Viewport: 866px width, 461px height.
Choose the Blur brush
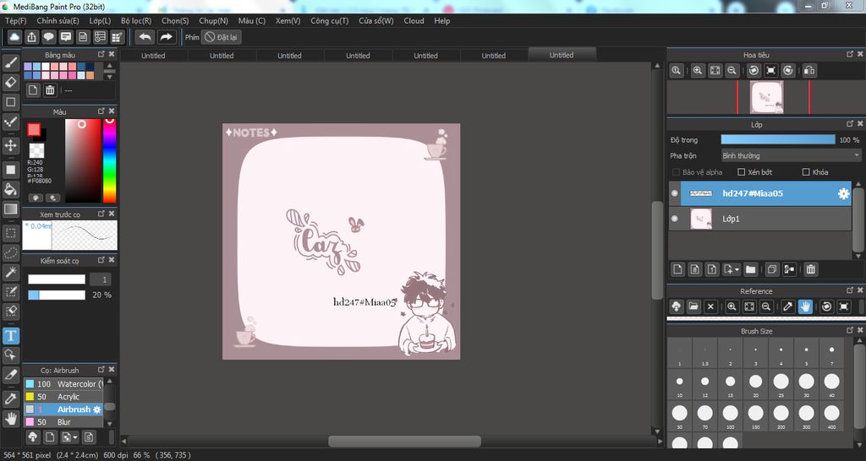63,422
